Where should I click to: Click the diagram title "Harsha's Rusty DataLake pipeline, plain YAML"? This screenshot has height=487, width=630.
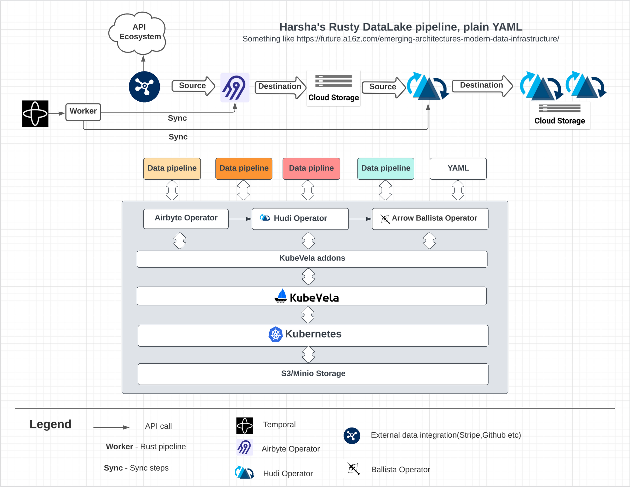click(401, 27)
